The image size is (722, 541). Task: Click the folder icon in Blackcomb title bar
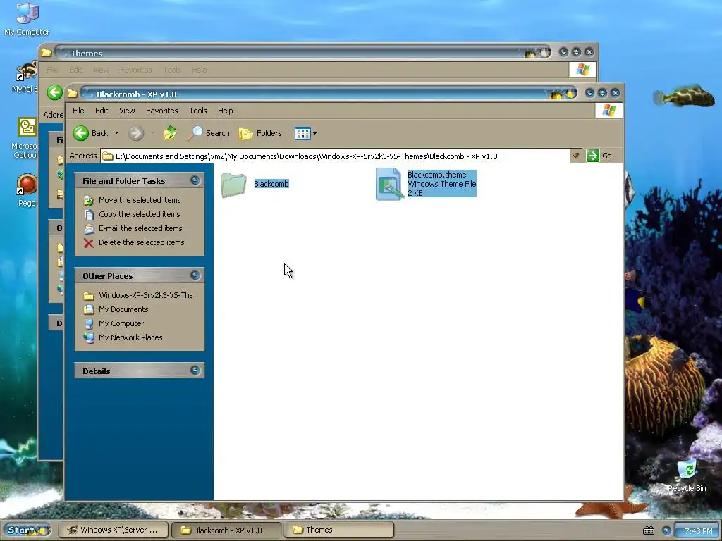pos(73,94)
